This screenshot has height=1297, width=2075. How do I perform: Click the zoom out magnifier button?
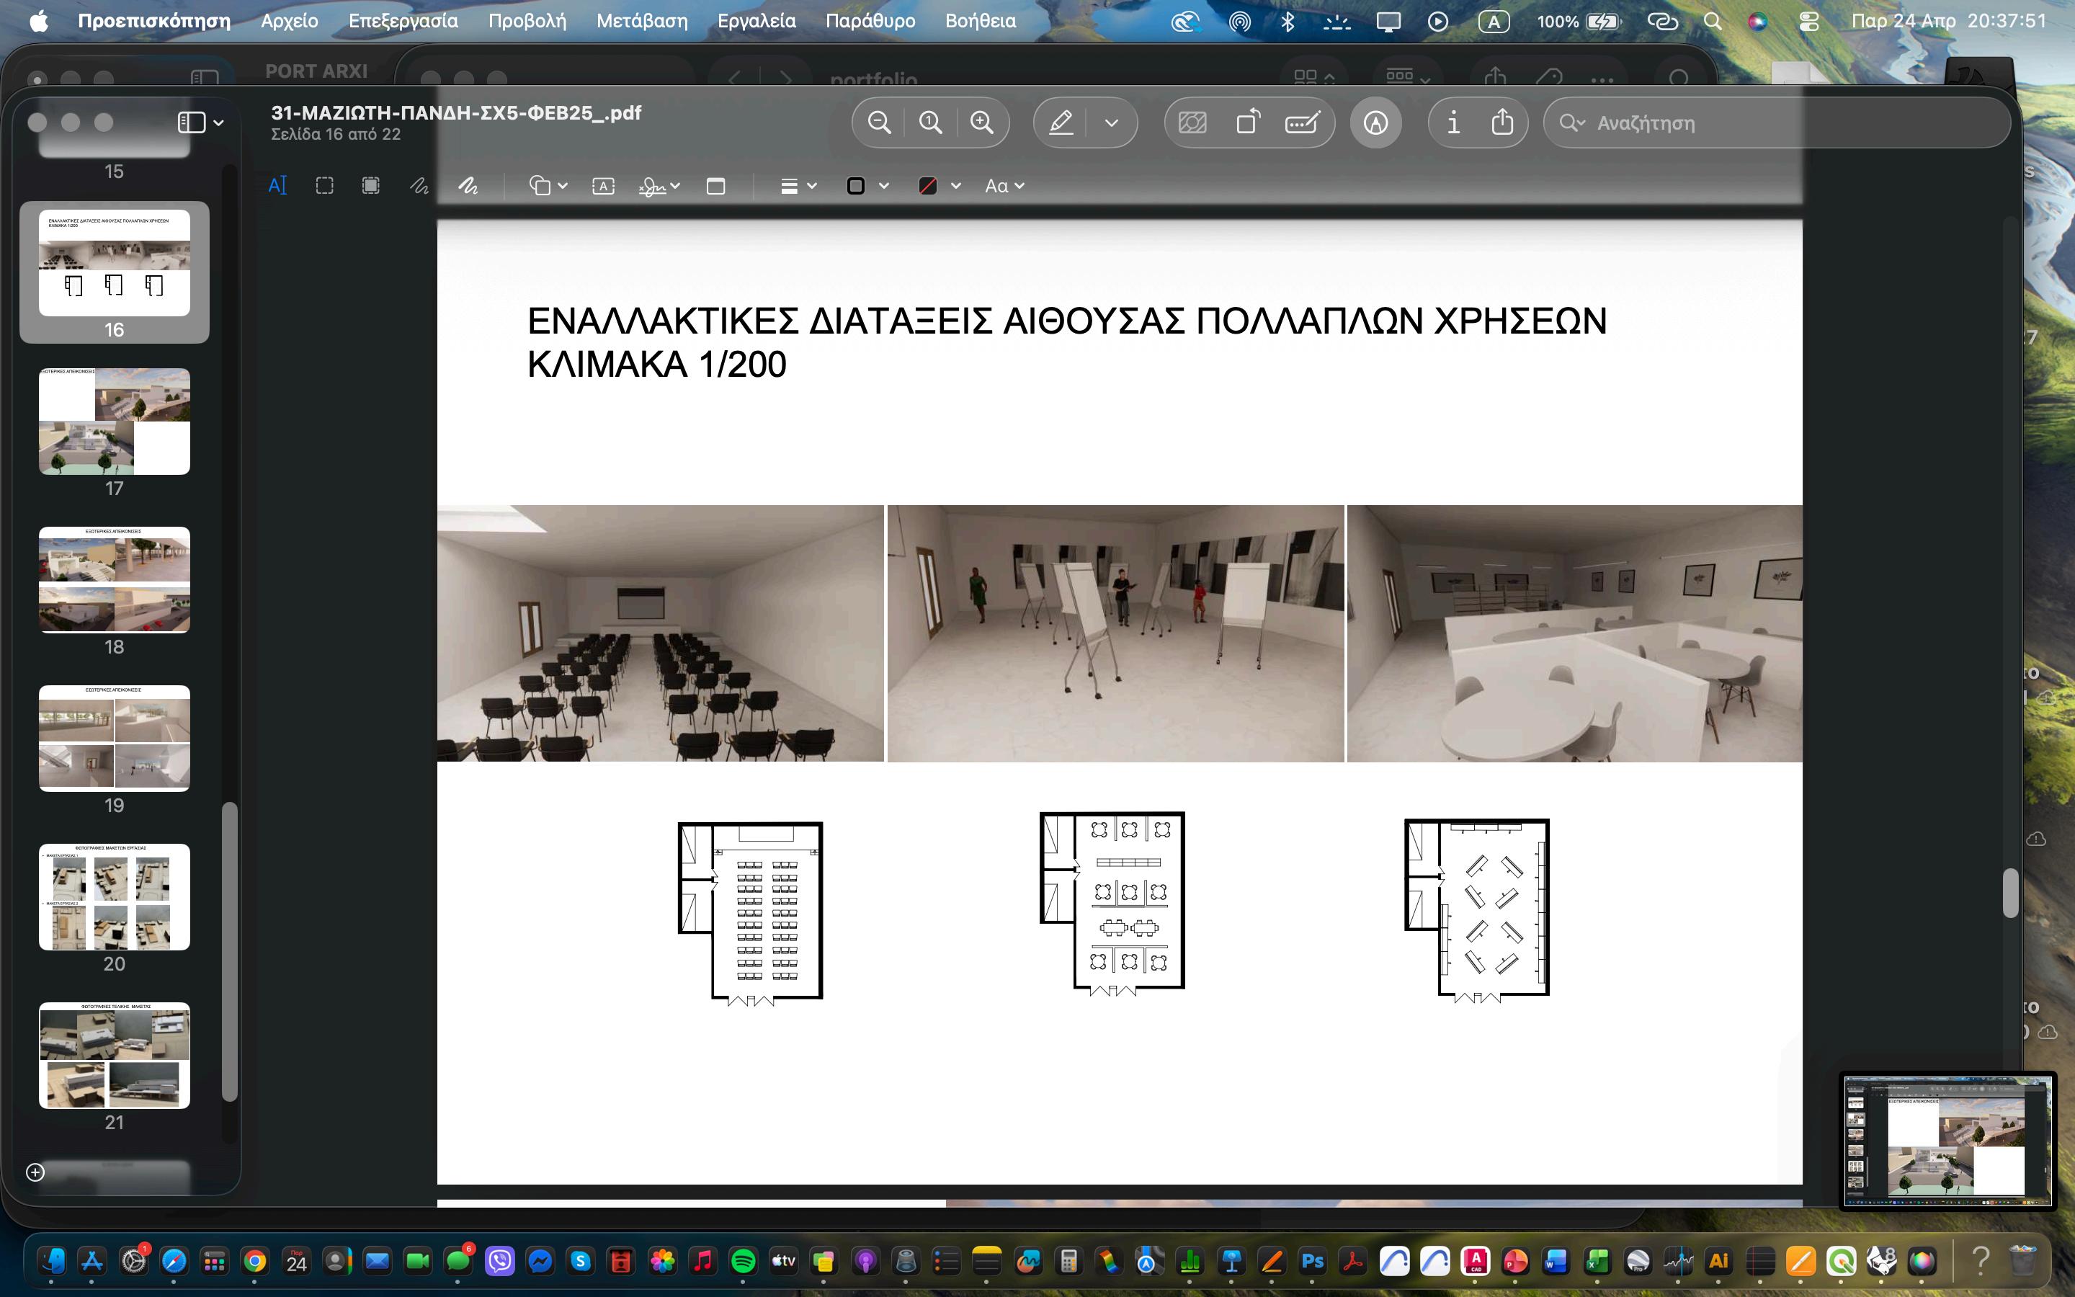879,122
